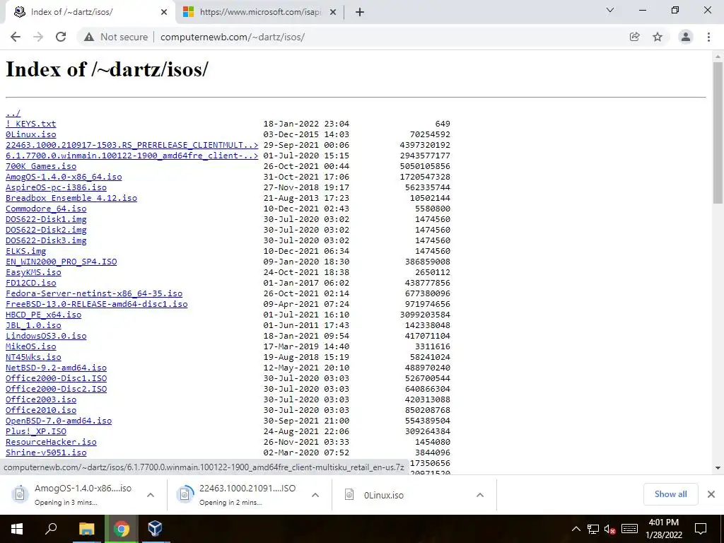
Task: Click Shrine-v5051.iso link
Action: [x=46, y=453]
